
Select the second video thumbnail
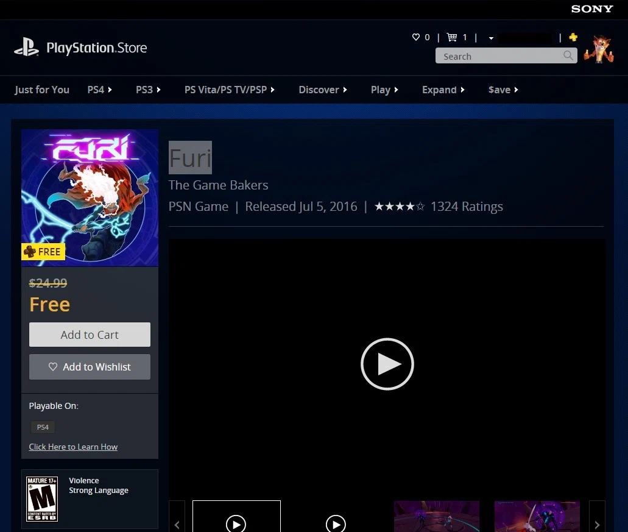tap(336, 517)
